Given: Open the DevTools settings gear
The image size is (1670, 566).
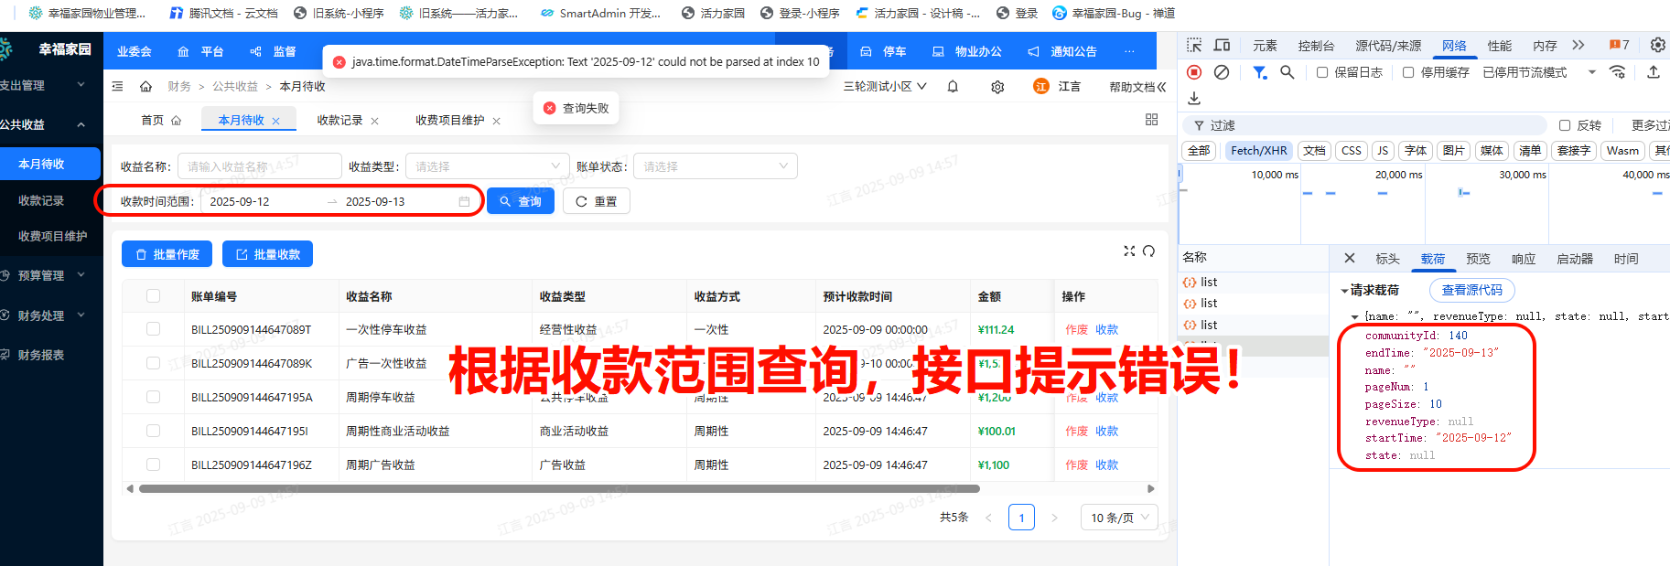Looking at the screenshot, I should (x=1657, y=46).
